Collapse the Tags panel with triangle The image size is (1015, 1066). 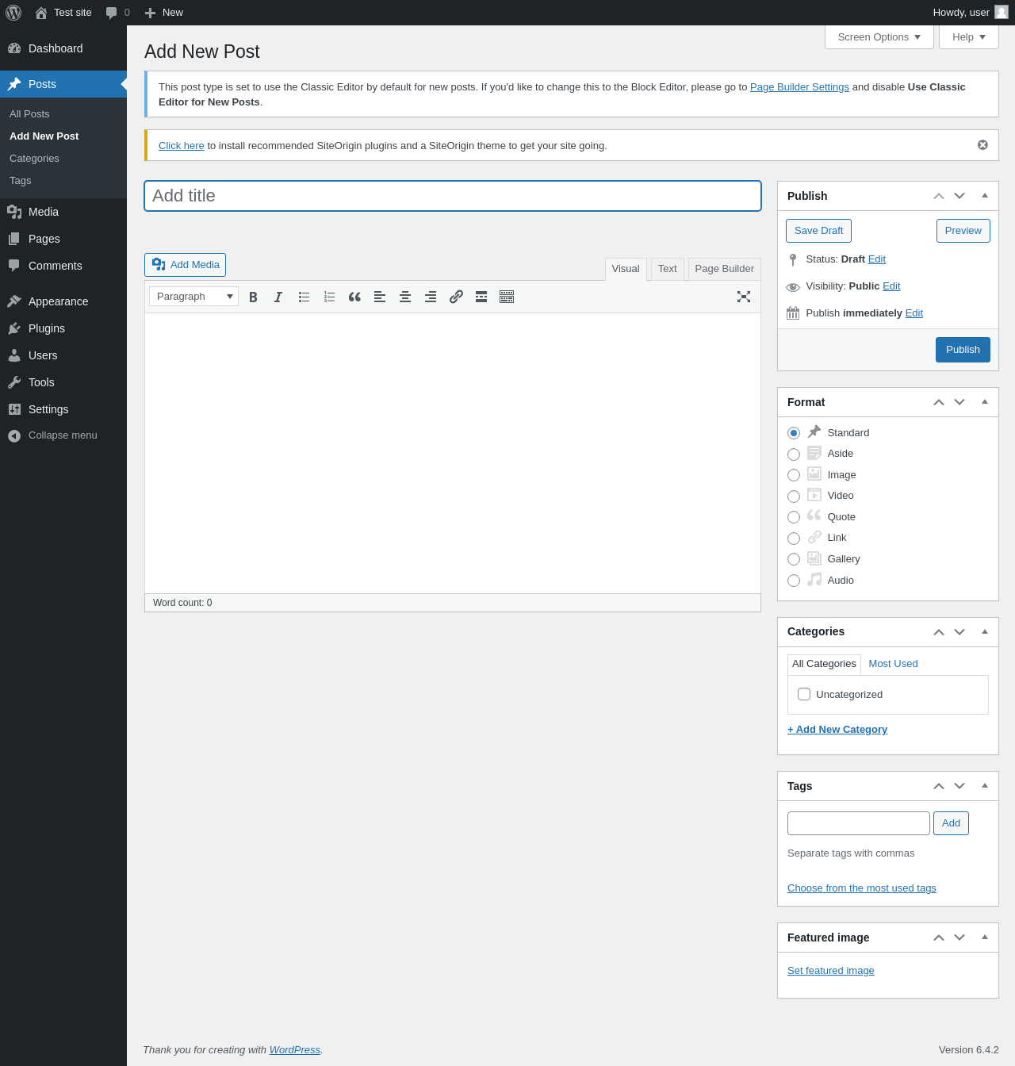pyautogui.click(x=985, y=785)
